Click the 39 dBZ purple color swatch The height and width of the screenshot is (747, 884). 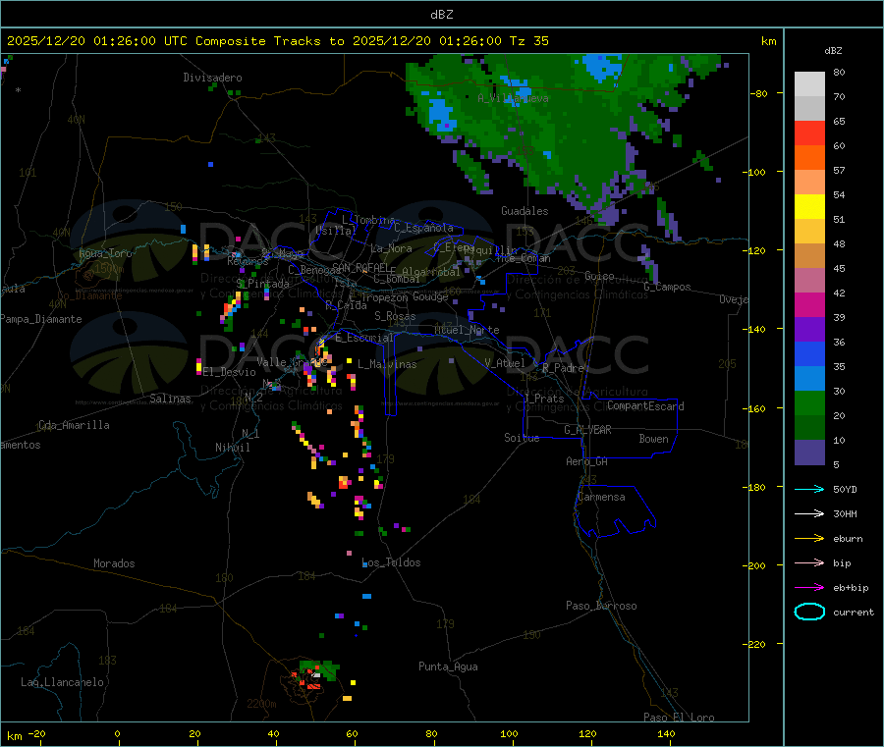click(809, 329)
